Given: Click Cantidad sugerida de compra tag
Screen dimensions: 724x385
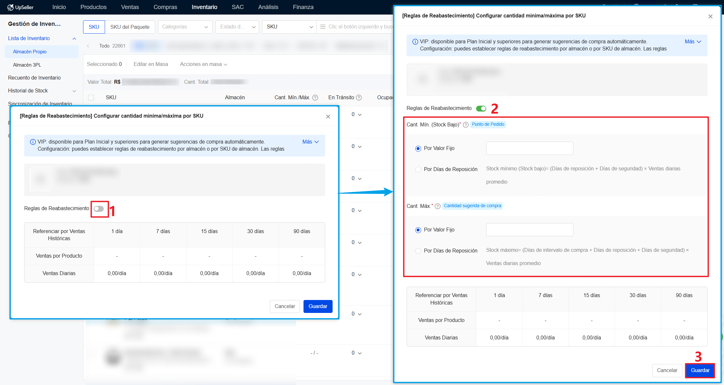Looking at the screenshot, I should [x=472, y=206].
